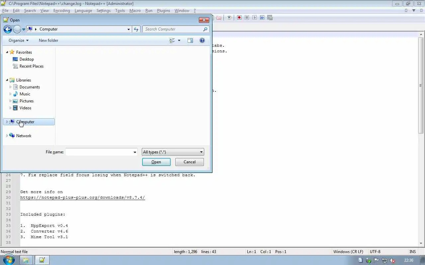425x265 pixels.
Task: Open the File name history dropdown
Action: pos(135,152)
